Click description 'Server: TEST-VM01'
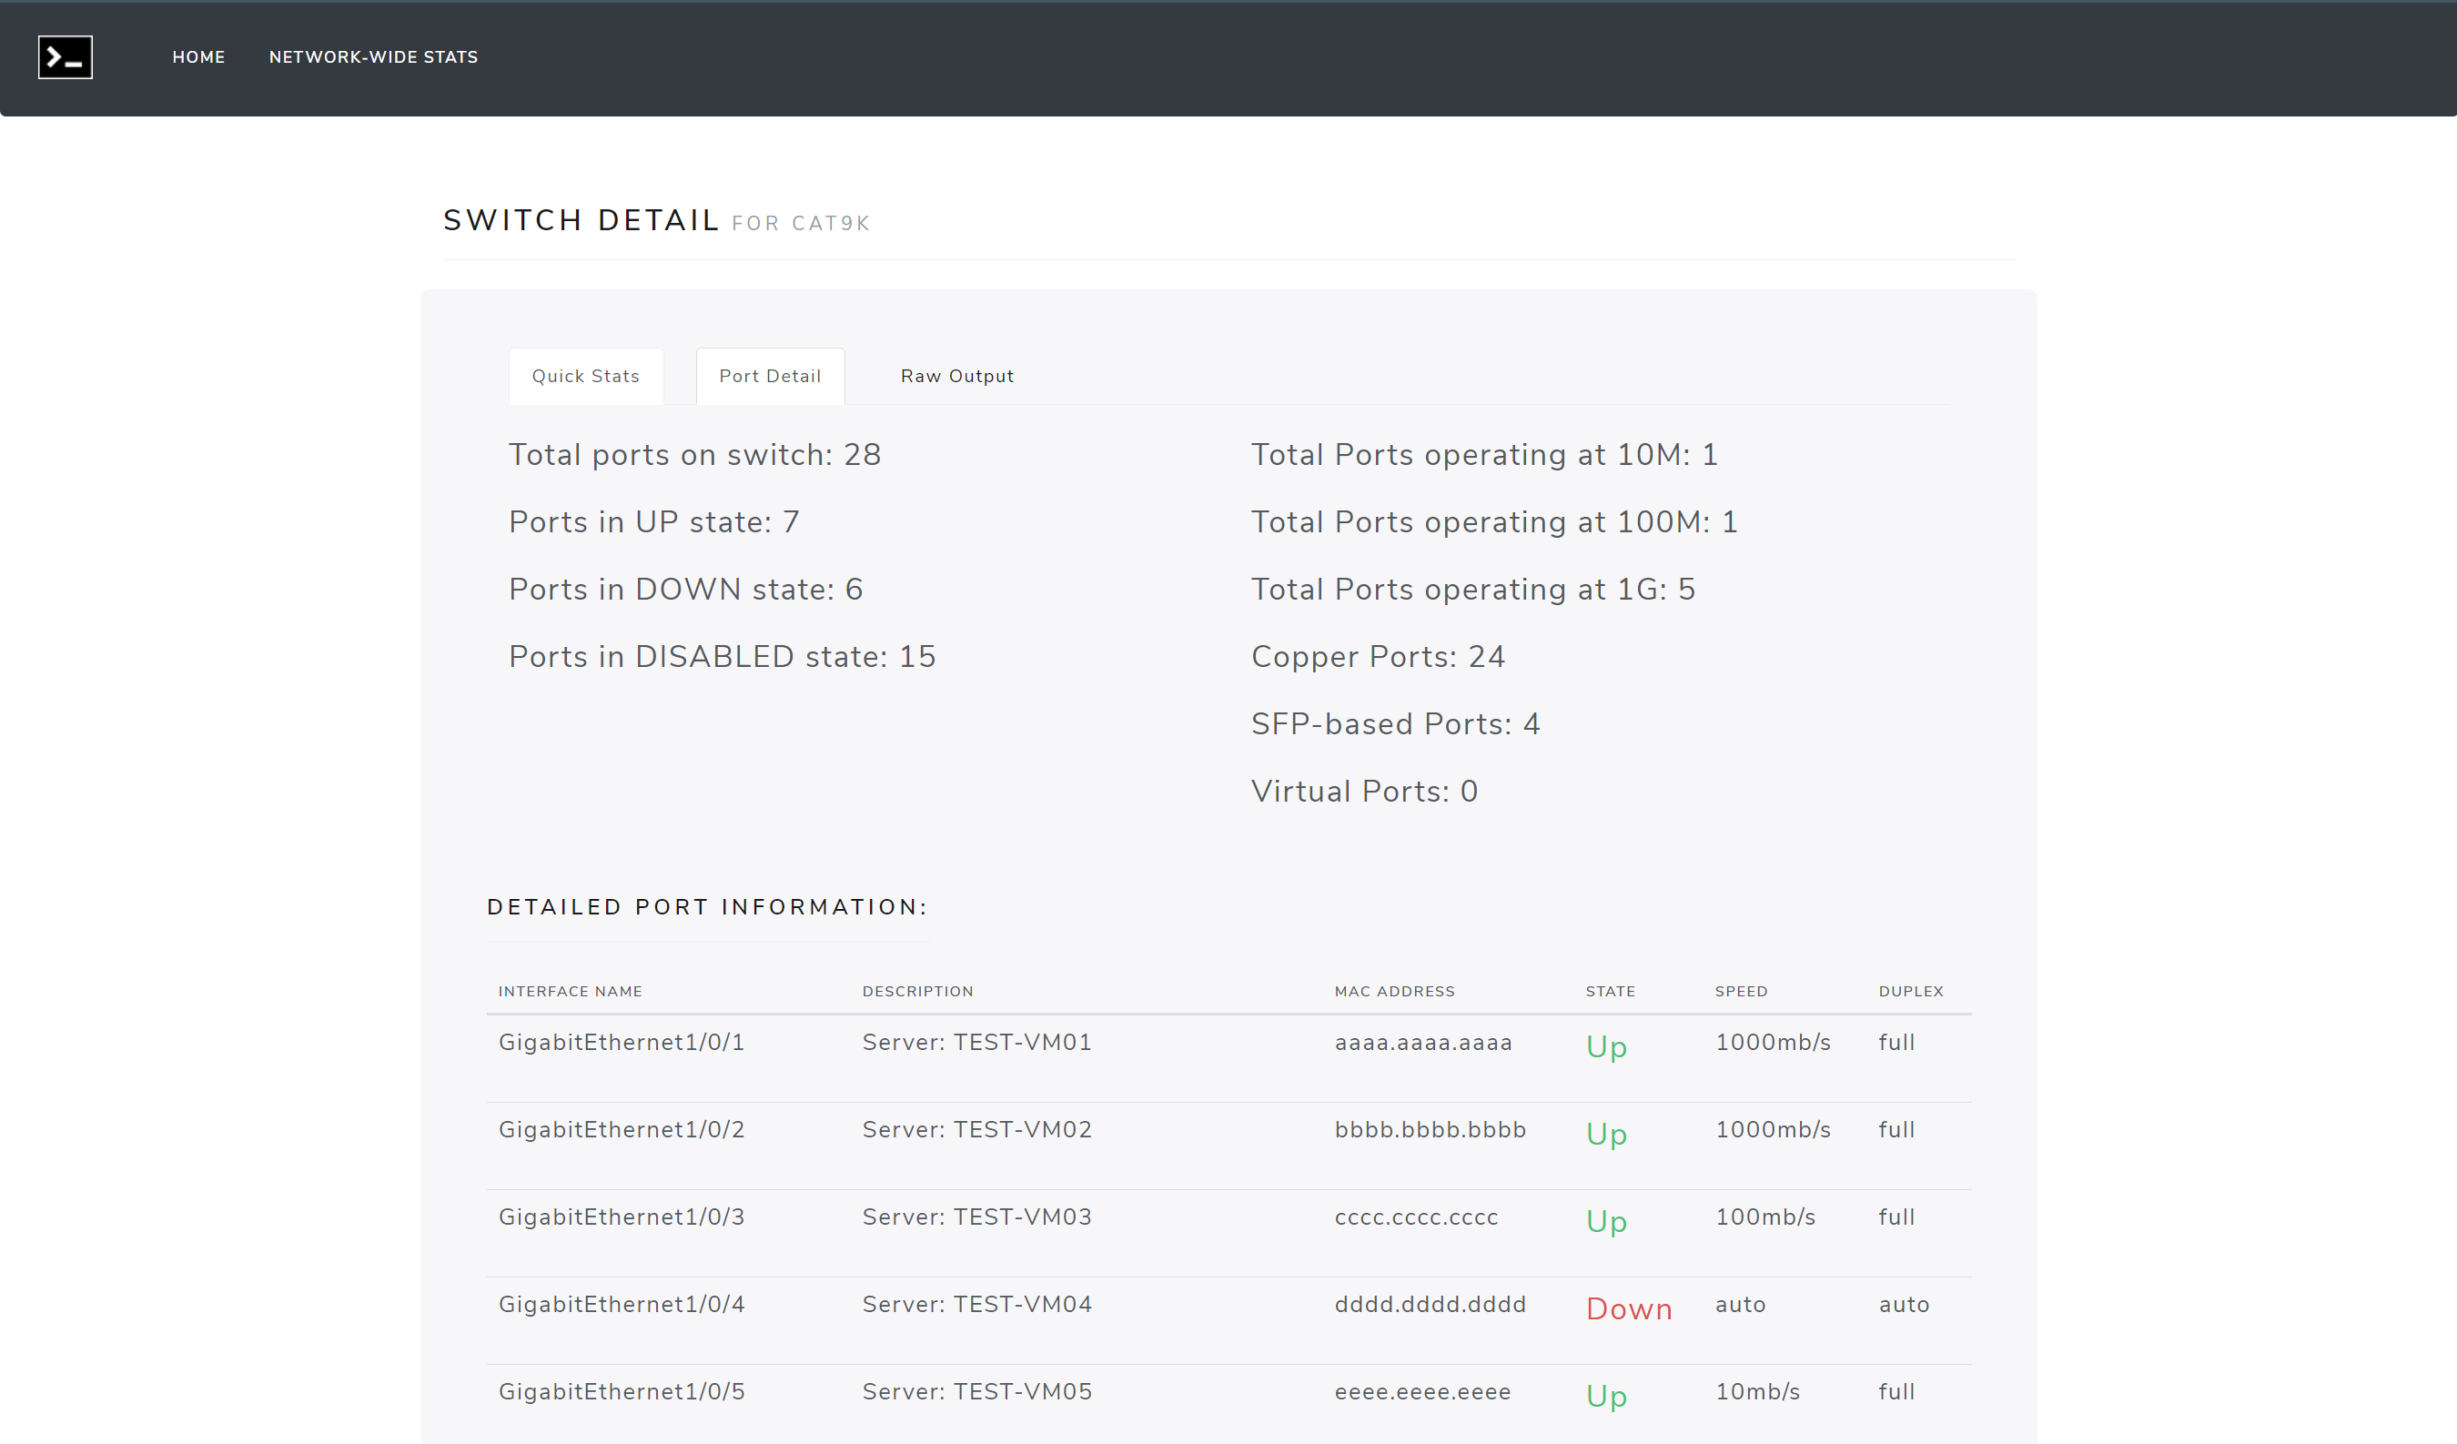2457x1444 pixels. (x=977, y=1044)
